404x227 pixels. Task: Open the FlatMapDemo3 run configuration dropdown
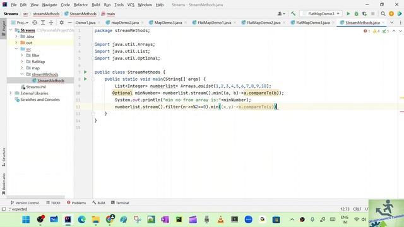[321, 14]
